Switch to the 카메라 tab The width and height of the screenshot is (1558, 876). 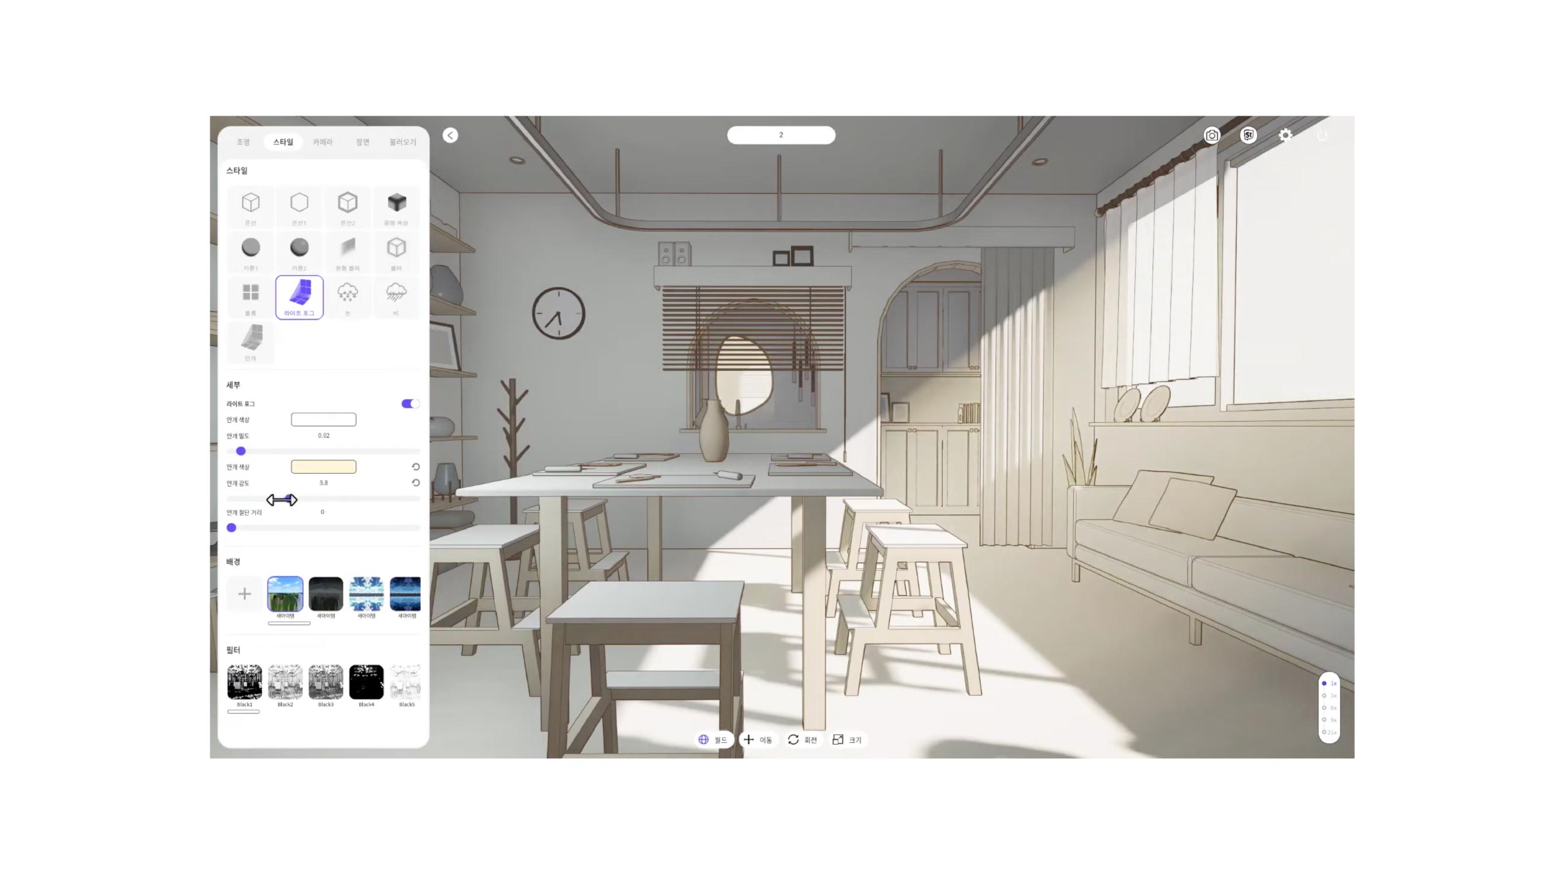[324, 142]
